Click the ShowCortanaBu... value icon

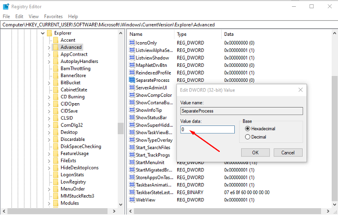coord(132,103)
